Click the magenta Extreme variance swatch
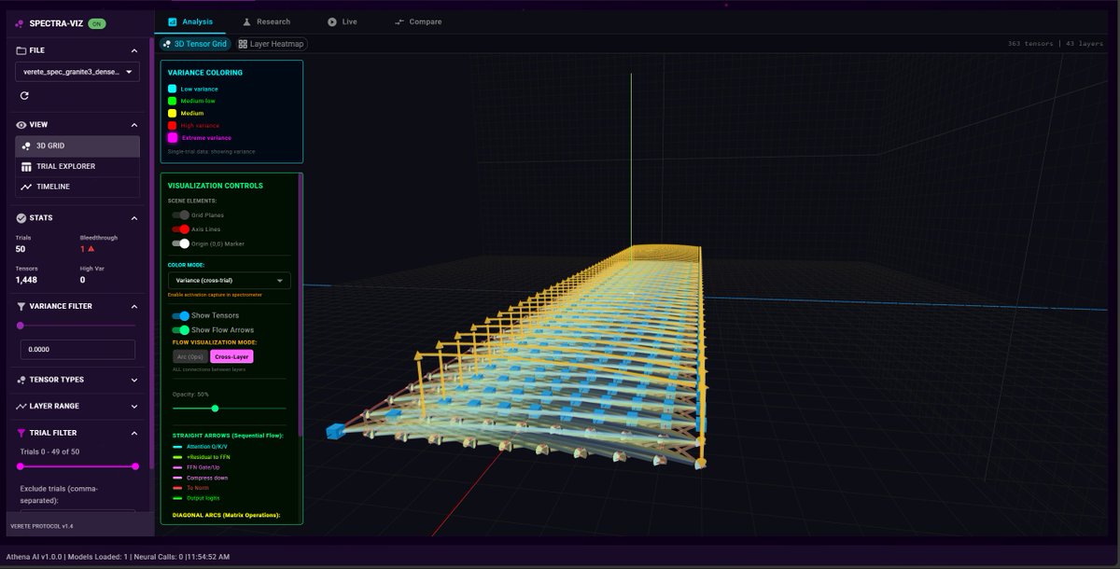1120x569 pixels. click(173, 137)
